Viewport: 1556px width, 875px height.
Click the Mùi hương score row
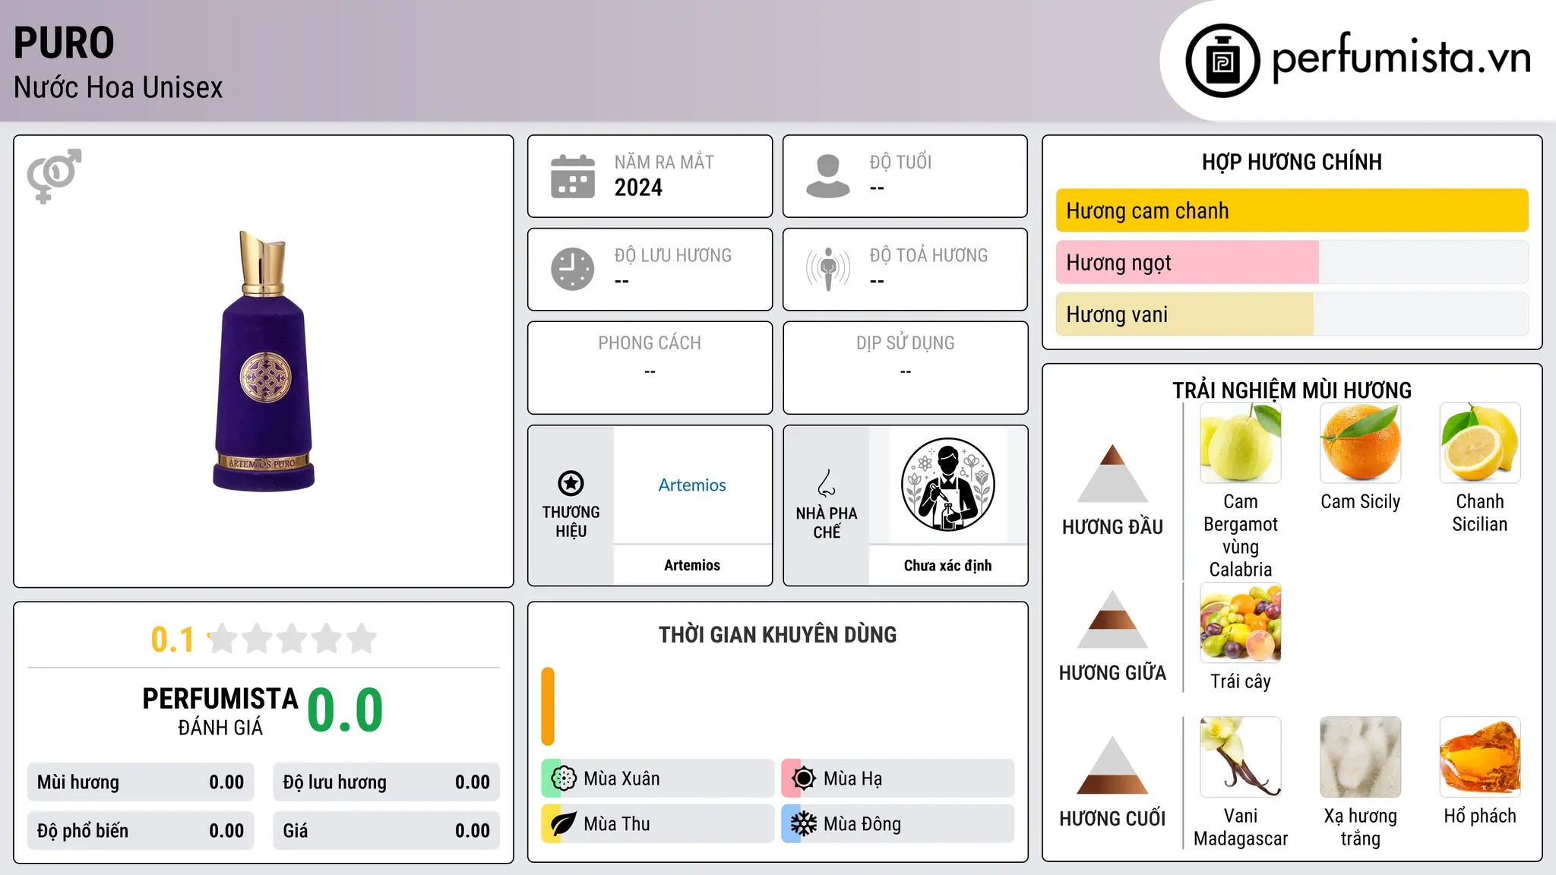coord(141,782)
